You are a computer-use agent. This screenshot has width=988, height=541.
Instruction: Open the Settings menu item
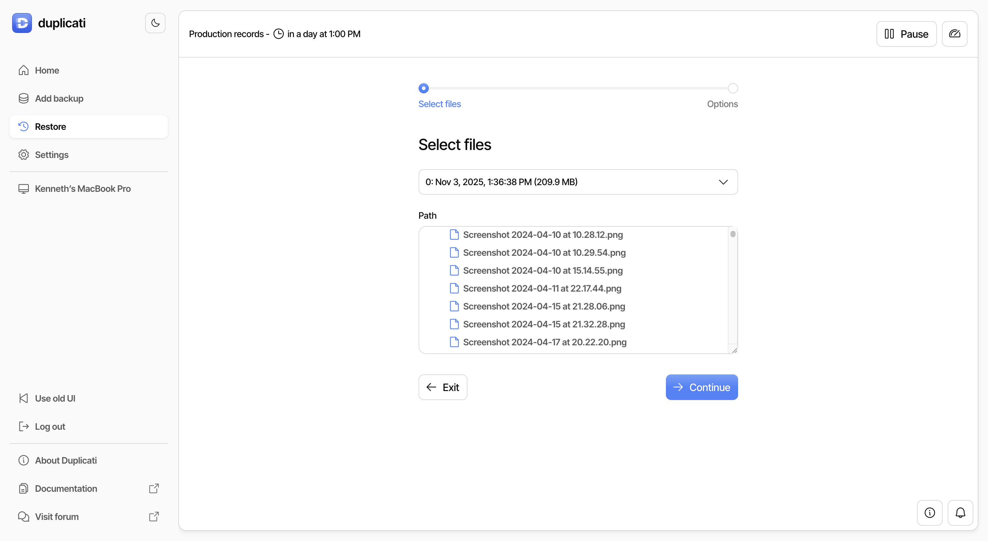(x=51, y=155)
